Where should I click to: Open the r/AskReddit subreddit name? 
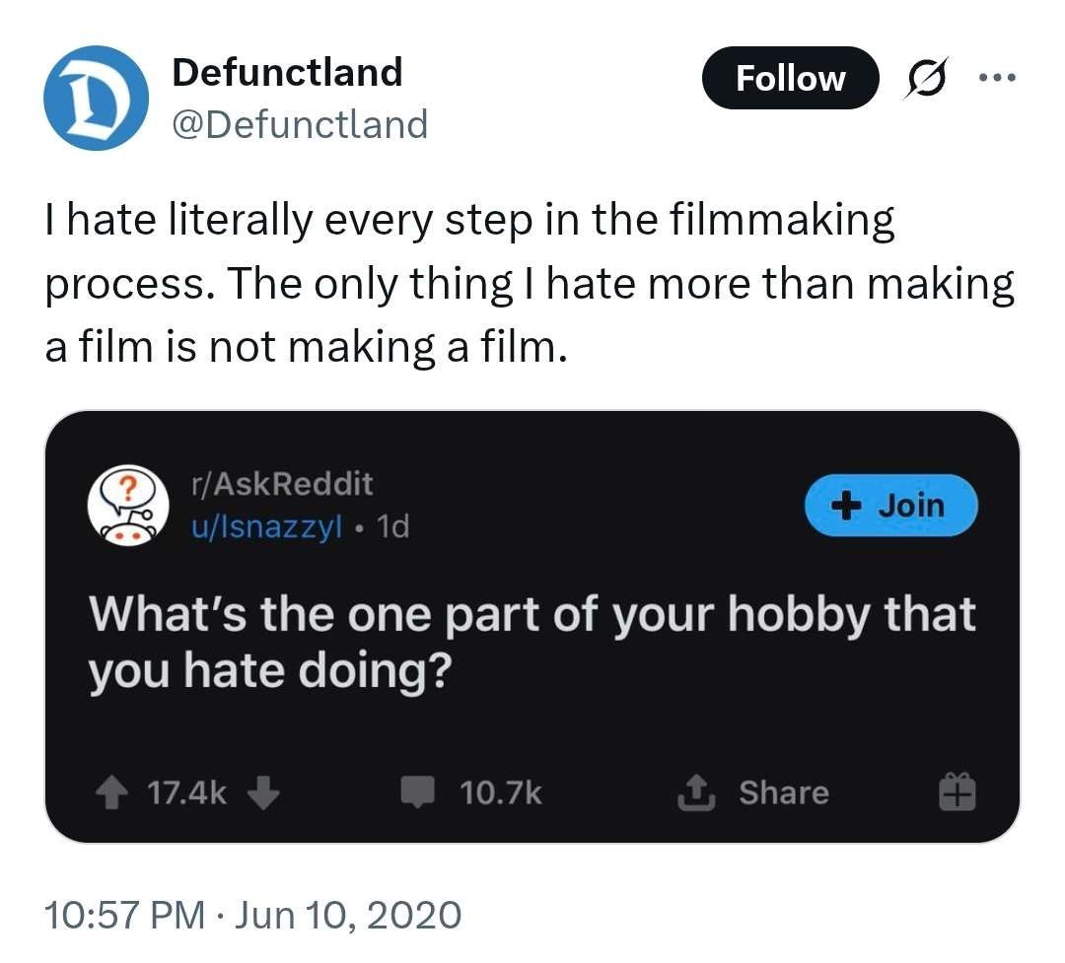[x=282, y=484]
